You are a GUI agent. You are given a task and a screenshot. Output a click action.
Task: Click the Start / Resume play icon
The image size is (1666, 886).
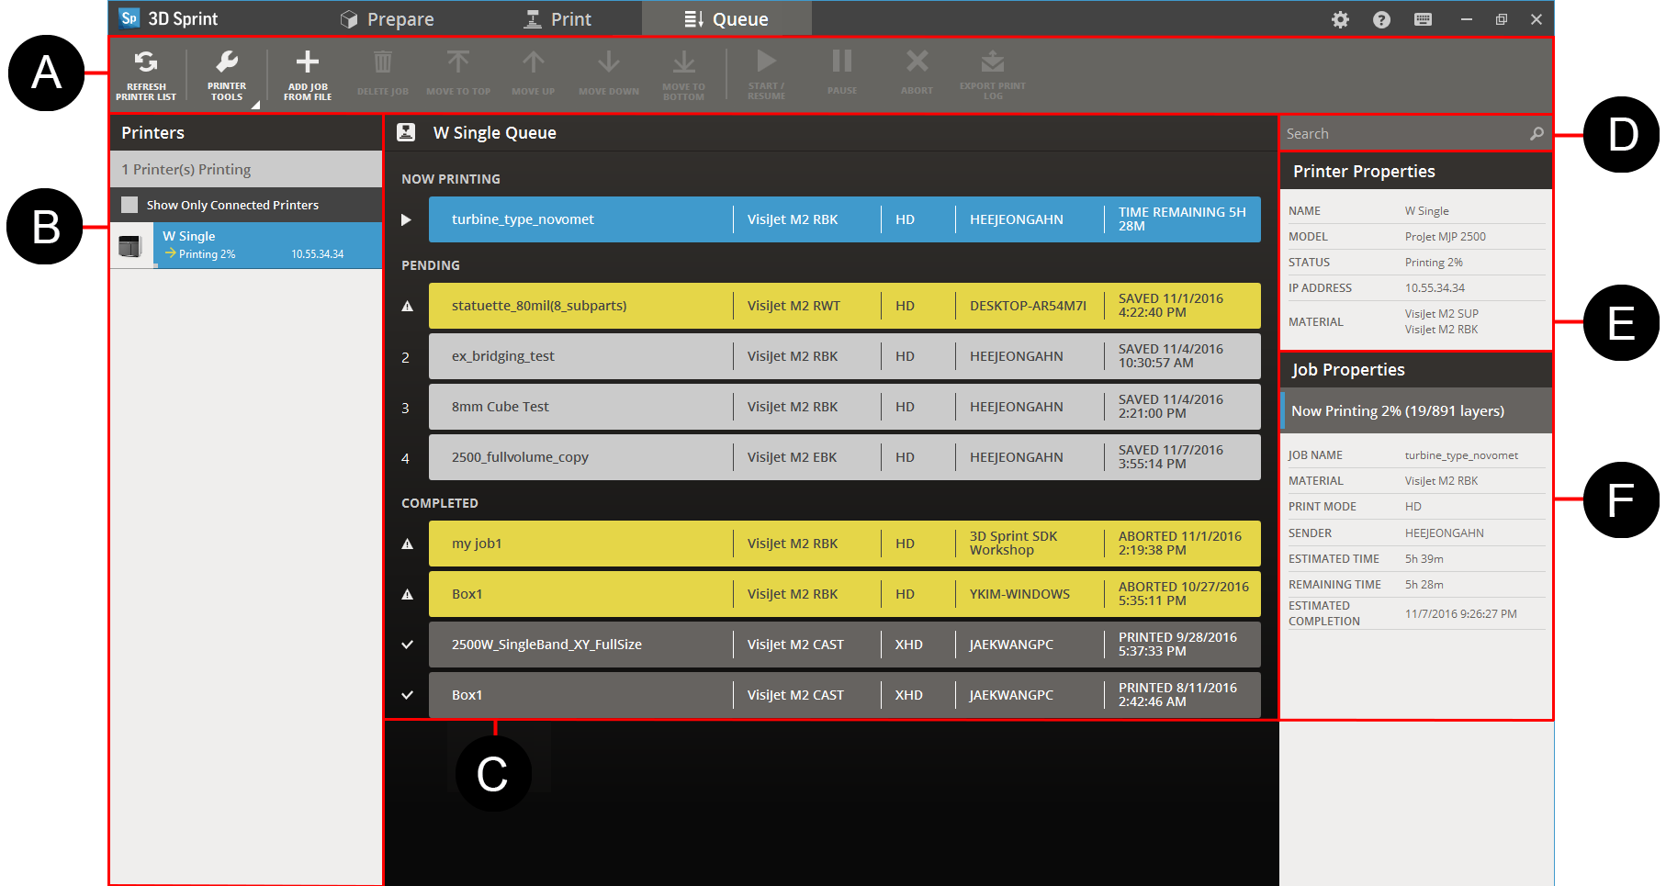766,61
